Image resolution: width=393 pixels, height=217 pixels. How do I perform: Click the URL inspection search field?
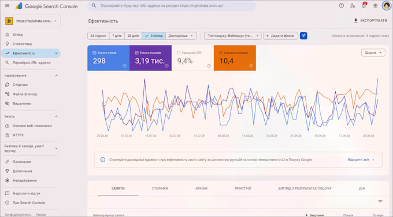pyautogui.click(x=172, y=6)
